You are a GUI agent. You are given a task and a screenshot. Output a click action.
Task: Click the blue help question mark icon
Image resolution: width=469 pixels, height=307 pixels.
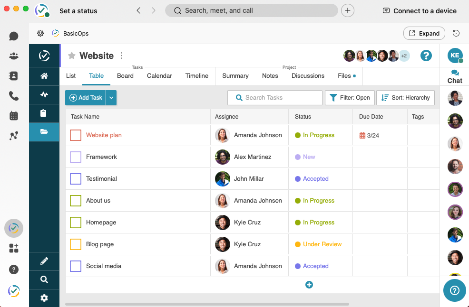pos(426,56)
